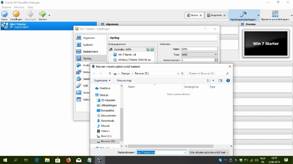Open the Machine menu
Viewport: 293px width, 164px height.
click(x=19, y=7)
